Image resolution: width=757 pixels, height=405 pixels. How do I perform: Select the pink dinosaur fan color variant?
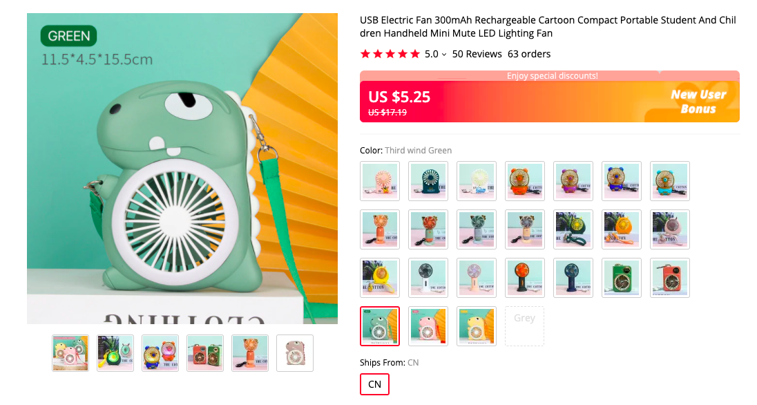(428, 326)
